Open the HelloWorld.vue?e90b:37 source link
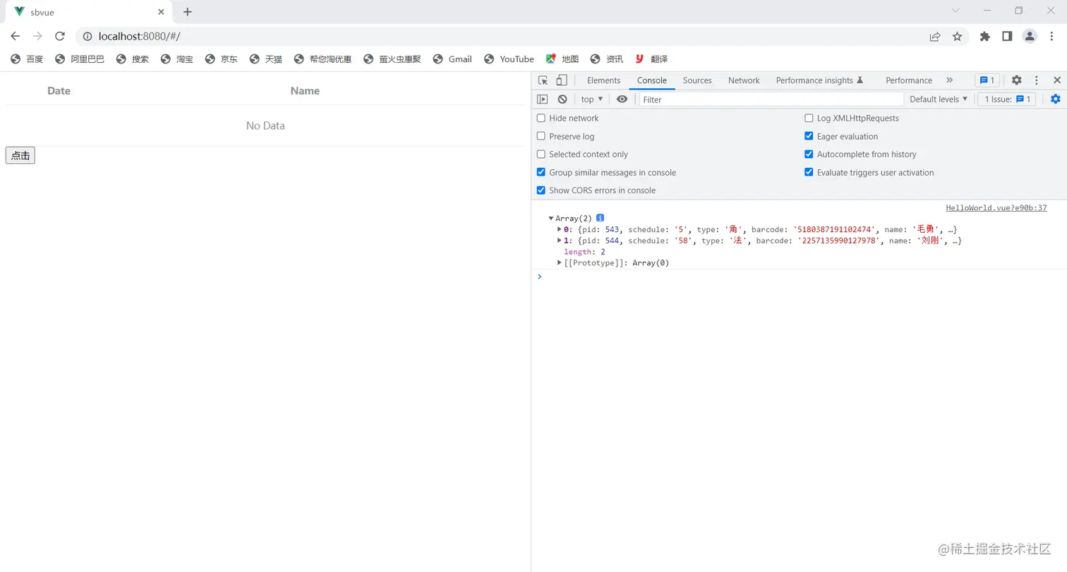The height and width of the screenshot is (572, 1067). (x=996, y=208)
